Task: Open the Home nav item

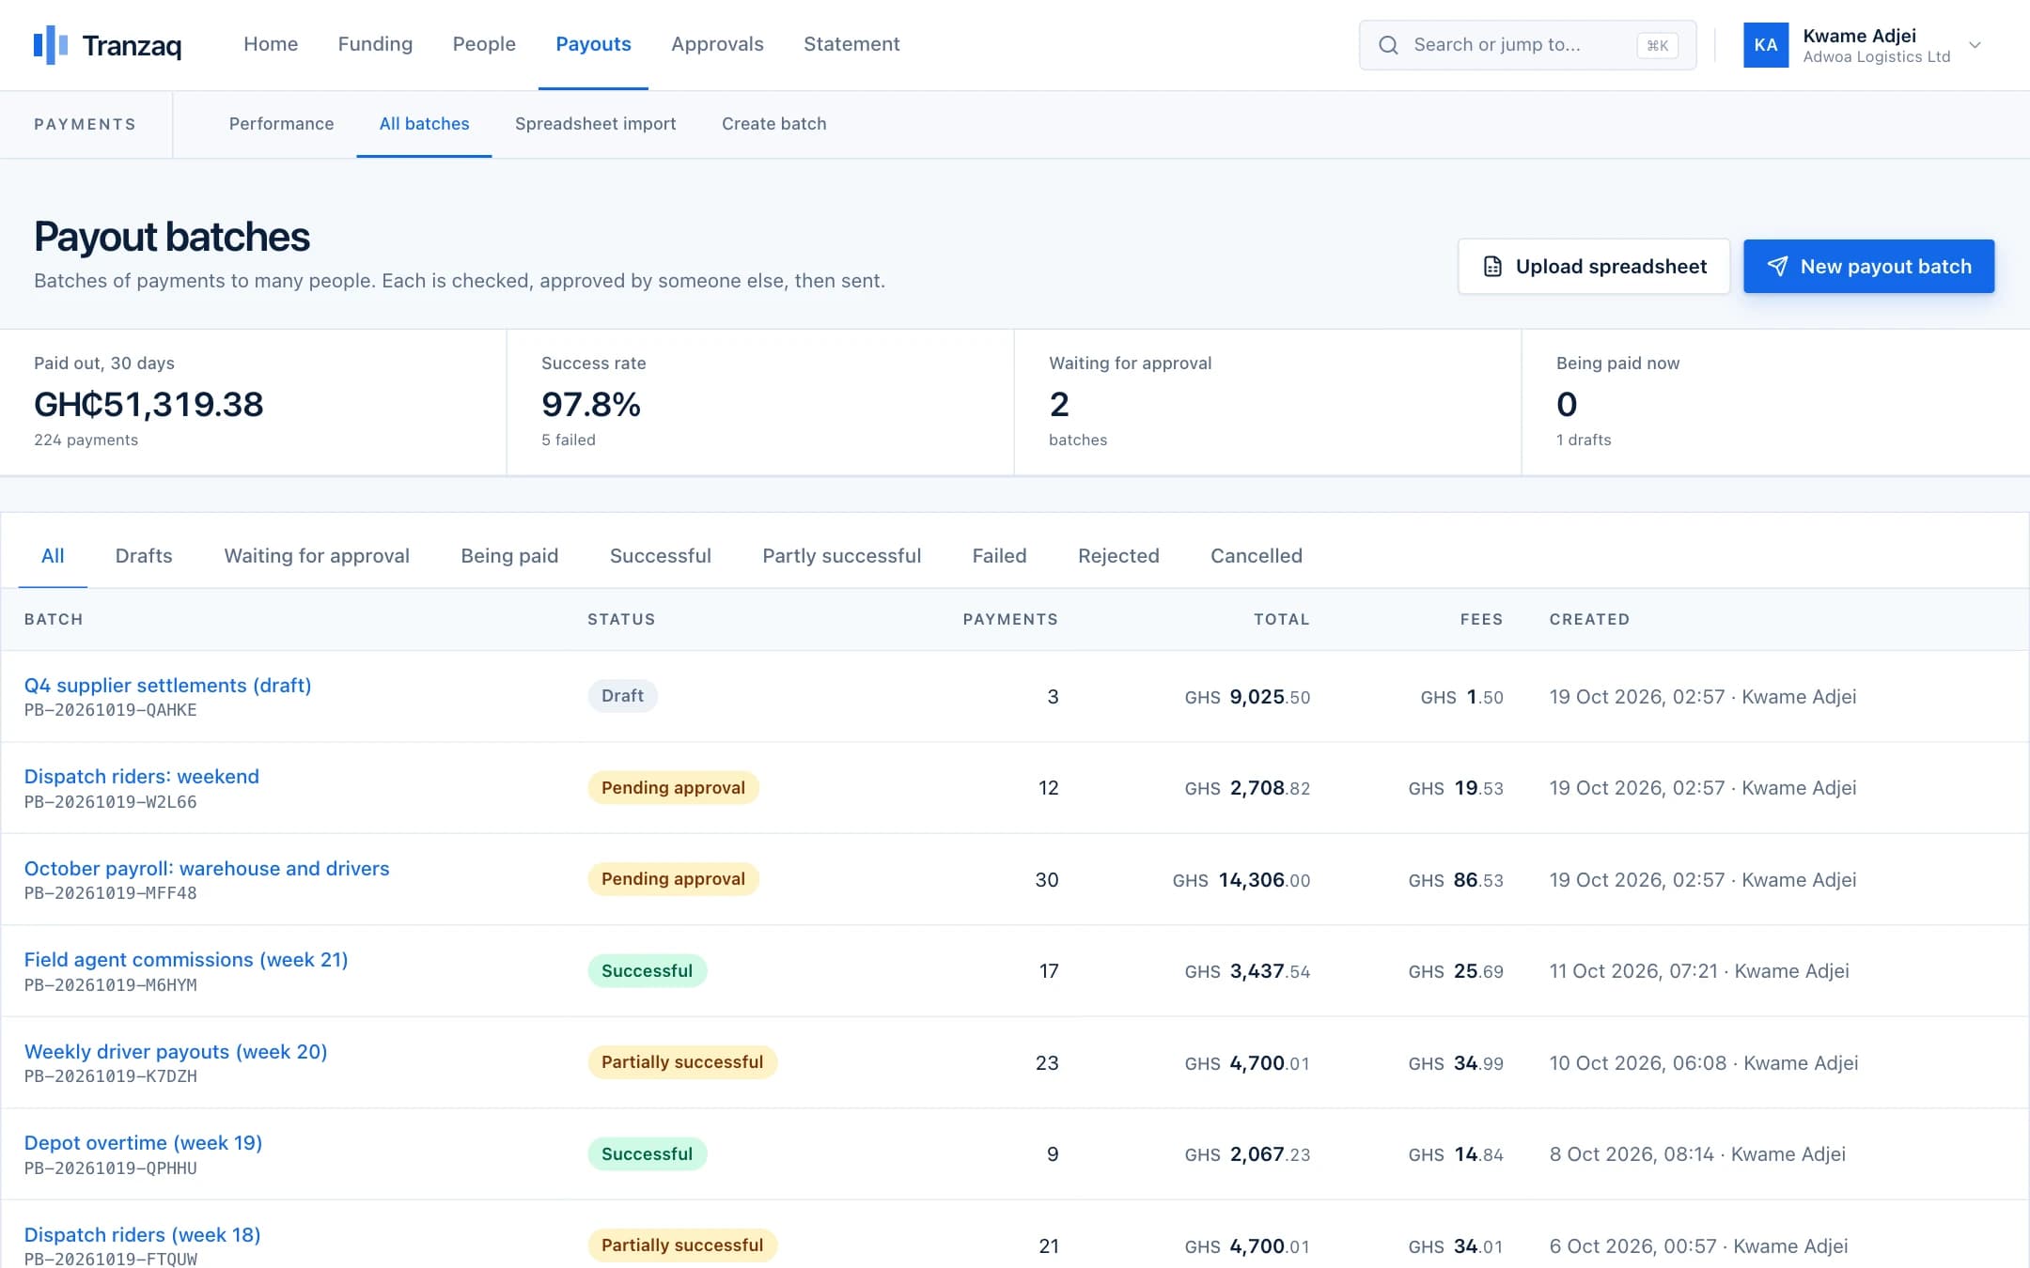Action: coord(271,44)
